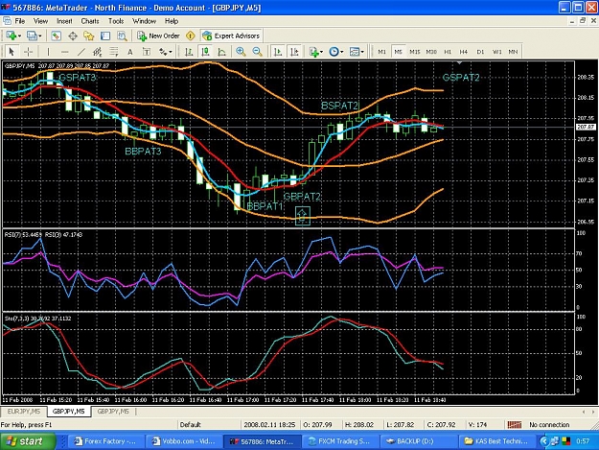Open the Navigator folder-star icon
This screenshot has height=450, width=599.
(x=89, y=36)
